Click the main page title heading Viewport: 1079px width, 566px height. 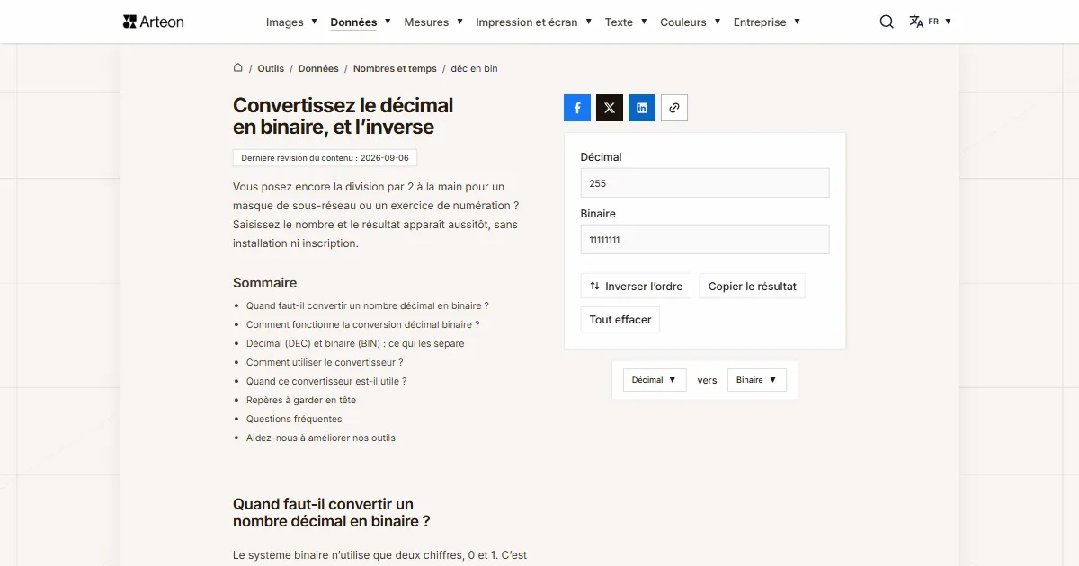click(343, 117)
